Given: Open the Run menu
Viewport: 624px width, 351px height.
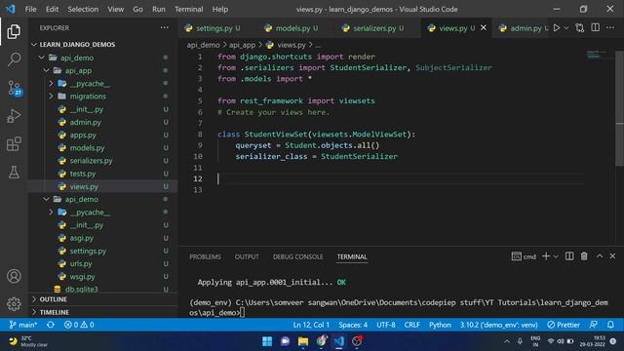Looking at the screenshot, I should pos(158,9).
